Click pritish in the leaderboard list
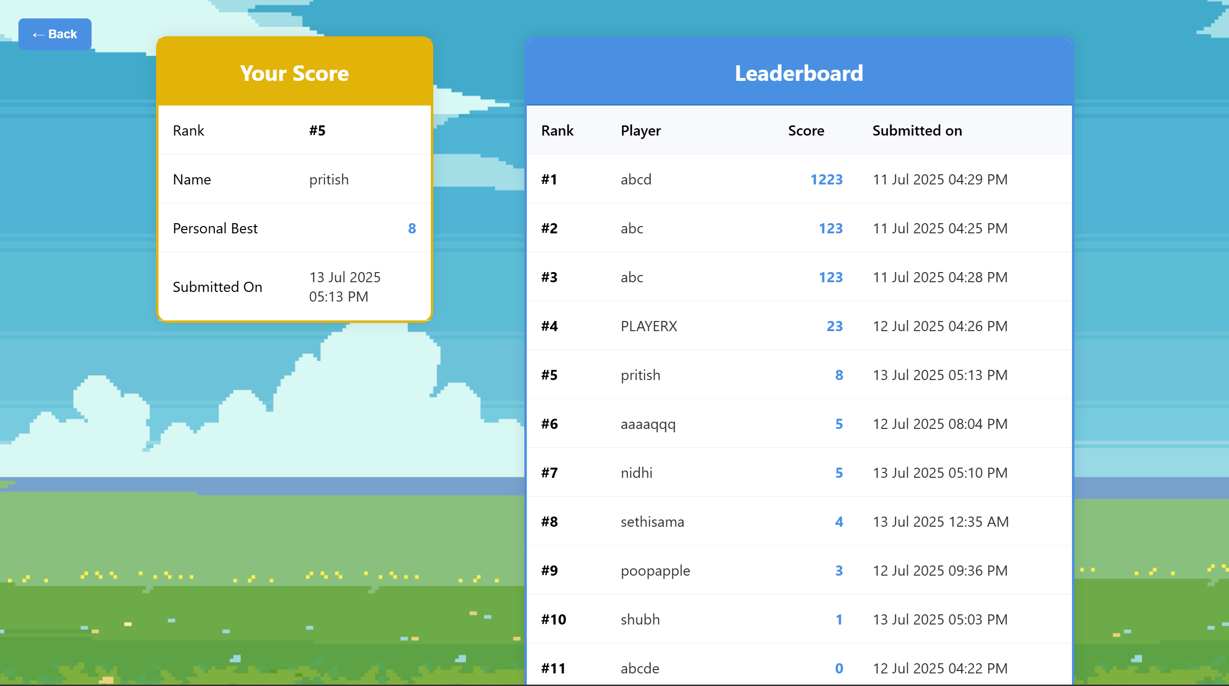 pyautogui.click(x=640, y=375)
